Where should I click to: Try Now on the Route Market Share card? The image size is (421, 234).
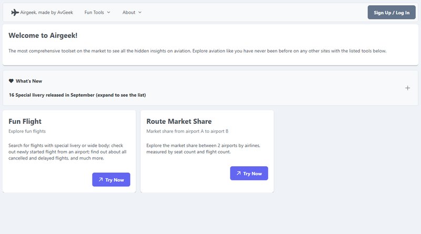[x=249, y=173]
